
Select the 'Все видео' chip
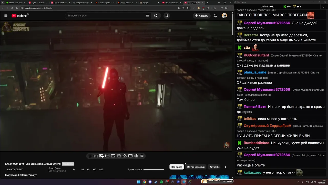click(177, 167)
